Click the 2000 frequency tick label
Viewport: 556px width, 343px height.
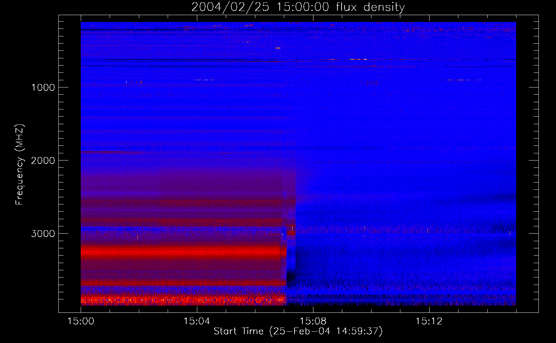click(43, 161)
